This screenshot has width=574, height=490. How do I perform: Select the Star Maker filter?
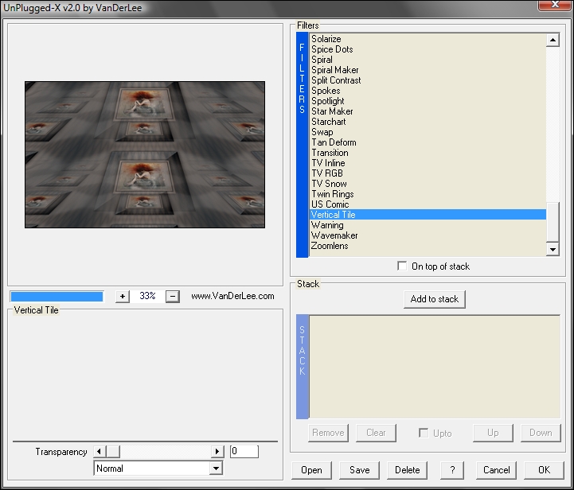(x=428, y=111)
